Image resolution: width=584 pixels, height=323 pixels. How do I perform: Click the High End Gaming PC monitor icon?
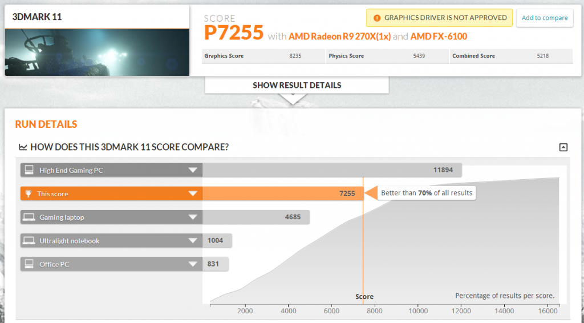click(29, 170)
